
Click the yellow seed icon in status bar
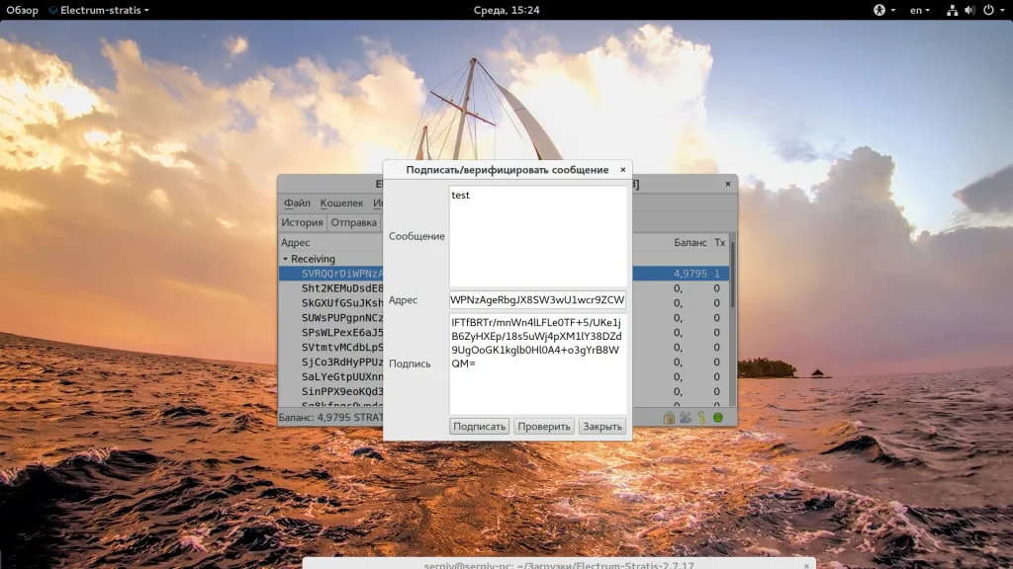[701, 418]
